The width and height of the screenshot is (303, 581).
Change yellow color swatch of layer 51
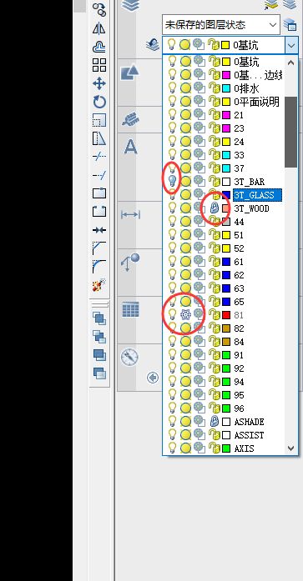[x=226, y=235]
